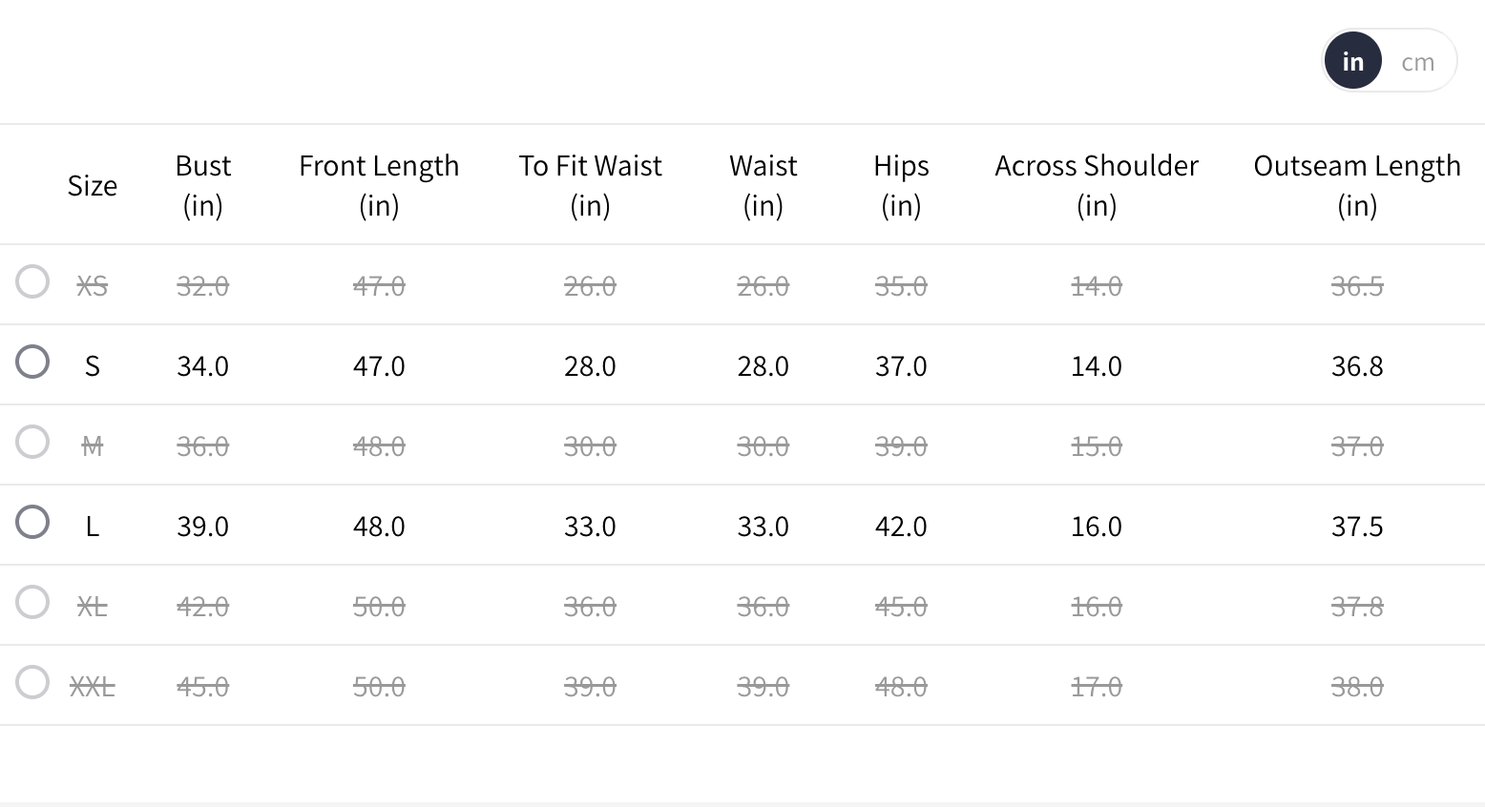The width and height of the screenshot is (1485, 807).
Task: Click the Waist (in) column header
Action: [x=763, y=186]
